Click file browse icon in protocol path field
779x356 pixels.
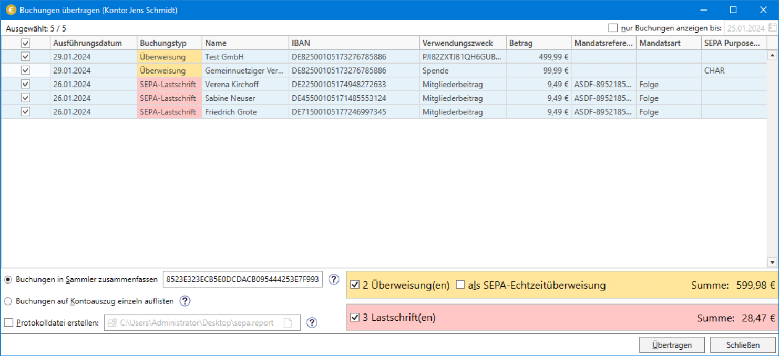288,323
